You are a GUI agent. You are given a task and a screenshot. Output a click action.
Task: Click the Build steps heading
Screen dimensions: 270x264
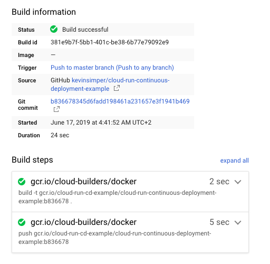(32, 160)
